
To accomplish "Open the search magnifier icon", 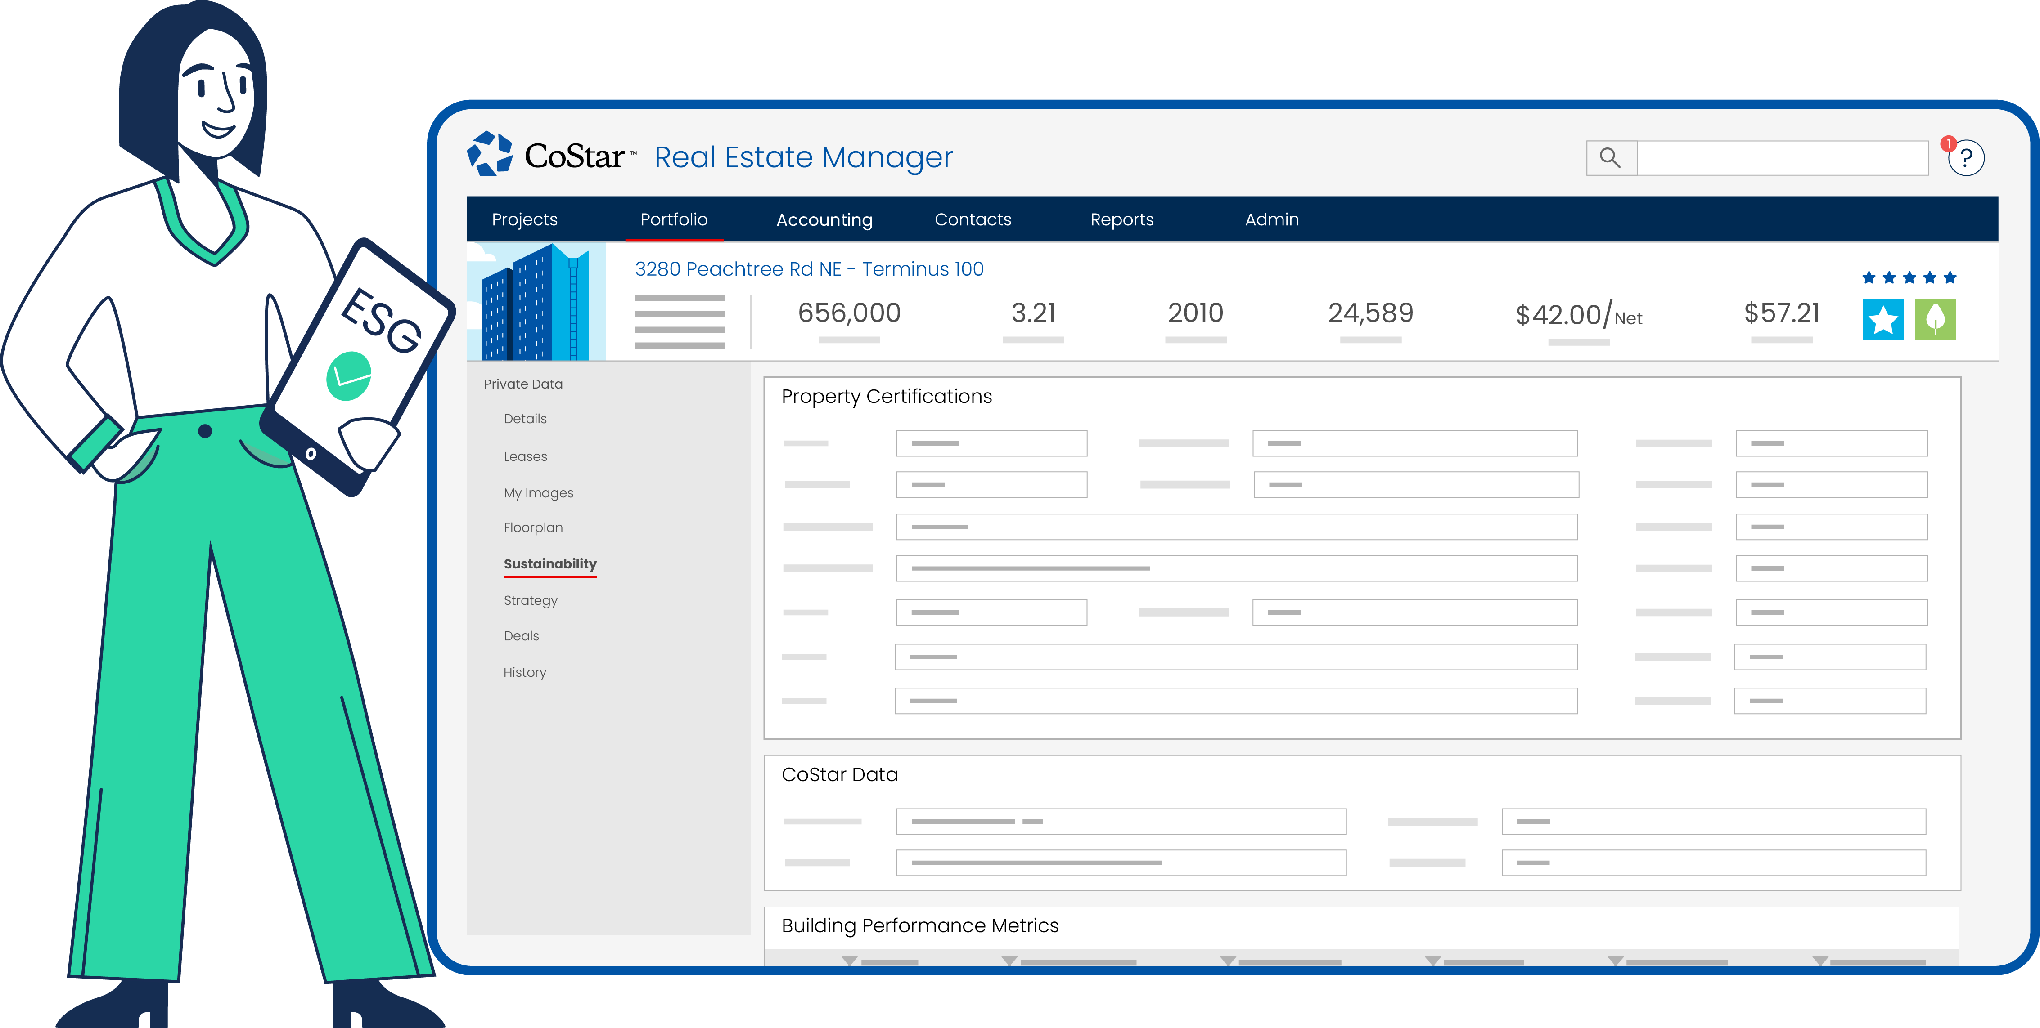I will pos(1611,157).
